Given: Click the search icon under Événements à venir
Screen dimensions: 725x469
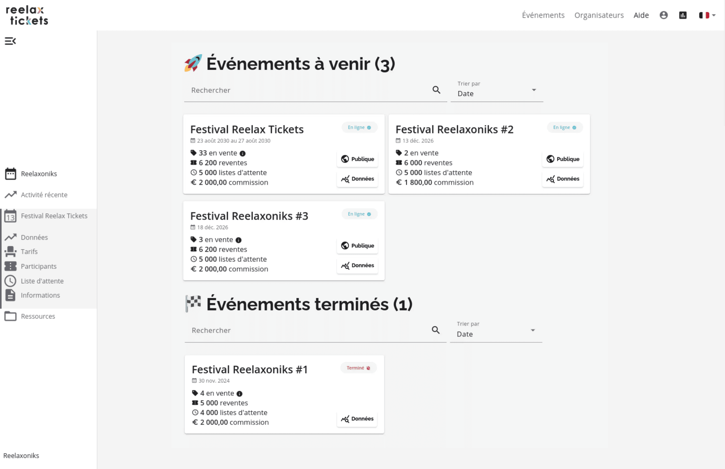Looking at the screenshot, I should pos(437,90).
